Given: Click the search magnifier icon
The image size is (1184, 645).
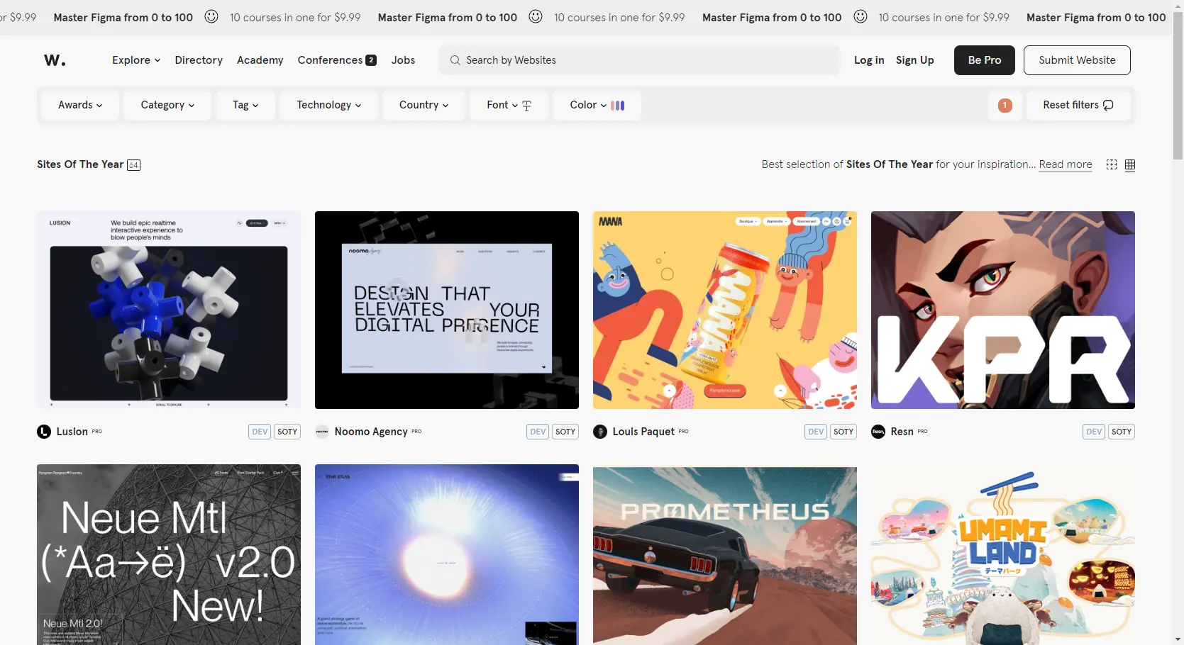Looking at the screenshot, I should coord(455,60).
